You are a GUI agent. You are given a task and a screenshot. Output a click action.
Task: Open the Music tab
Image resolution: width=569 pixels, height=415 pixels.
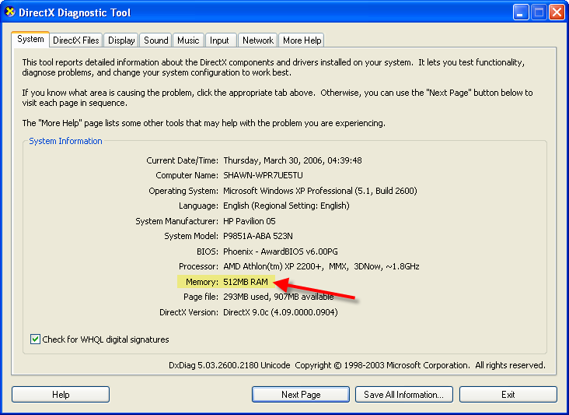point(188,40)
